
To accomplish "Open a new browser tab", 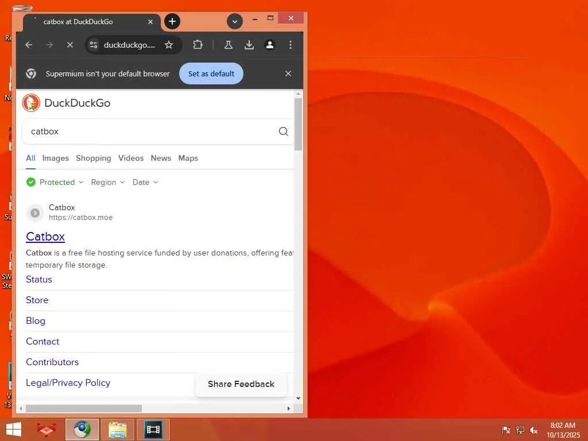I will coord(172,21).
